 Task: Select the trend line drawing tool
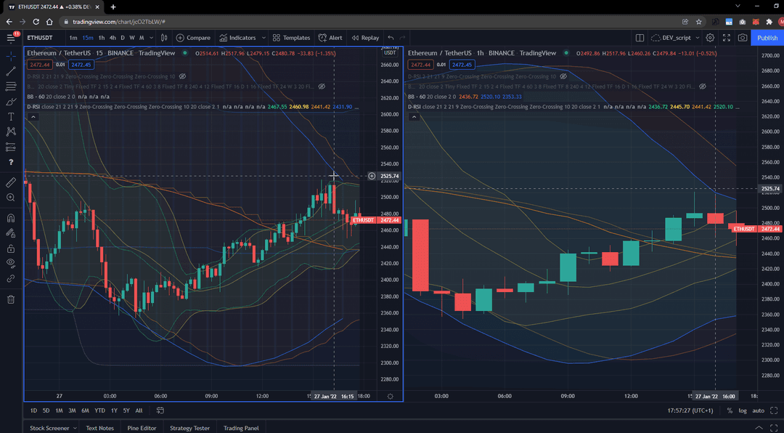coord(10,71)
